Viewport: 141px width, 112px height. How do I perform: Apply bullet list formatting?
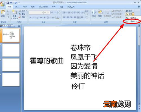click(x=64, y=12)
